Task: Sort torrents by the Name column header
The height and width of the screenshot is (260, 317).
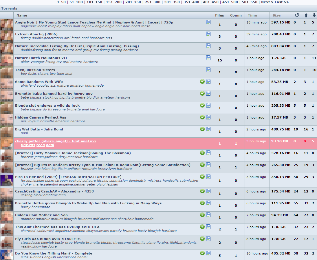Action: tap(22, 15)
